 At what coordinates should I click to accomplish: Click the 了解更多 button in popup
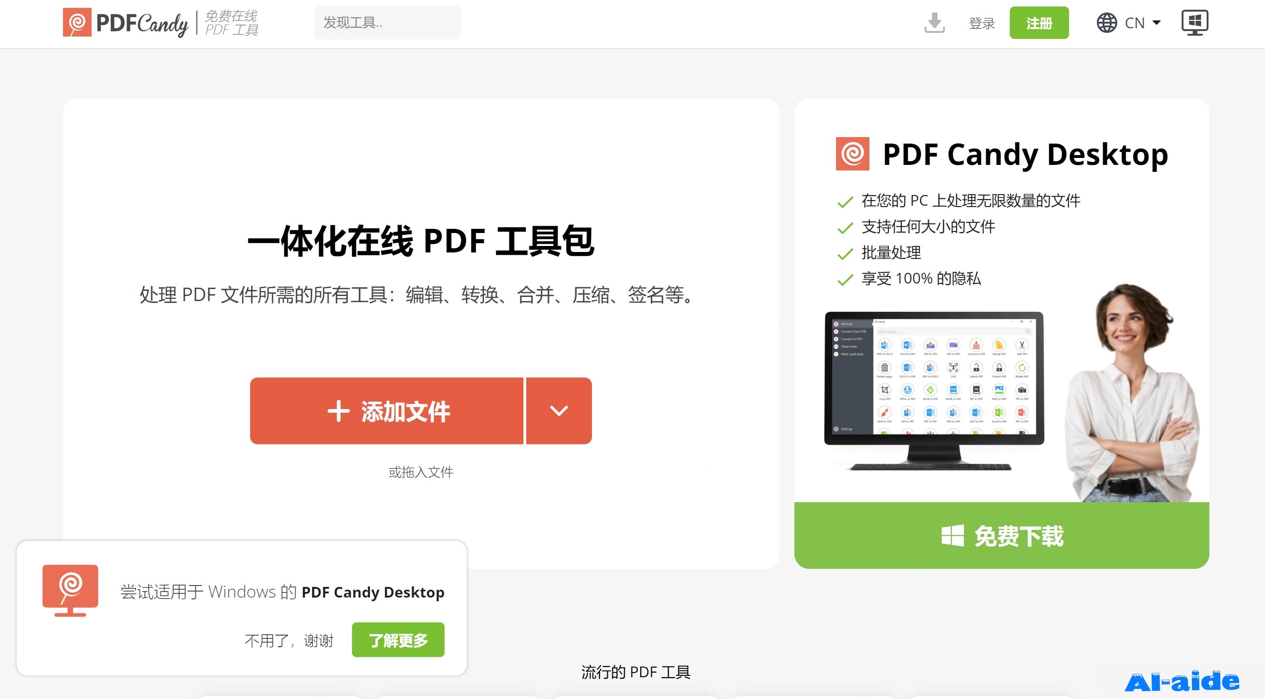click(398, 640)
